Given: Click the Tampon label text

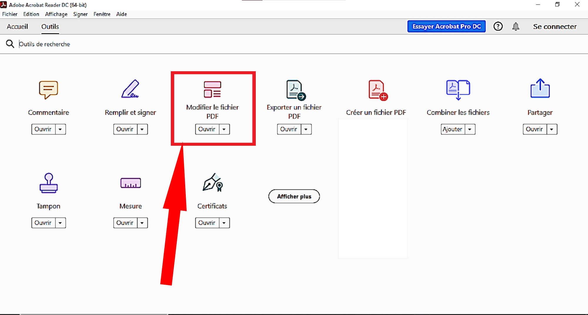Looking at the screenshot, I should tap(49, 206).
